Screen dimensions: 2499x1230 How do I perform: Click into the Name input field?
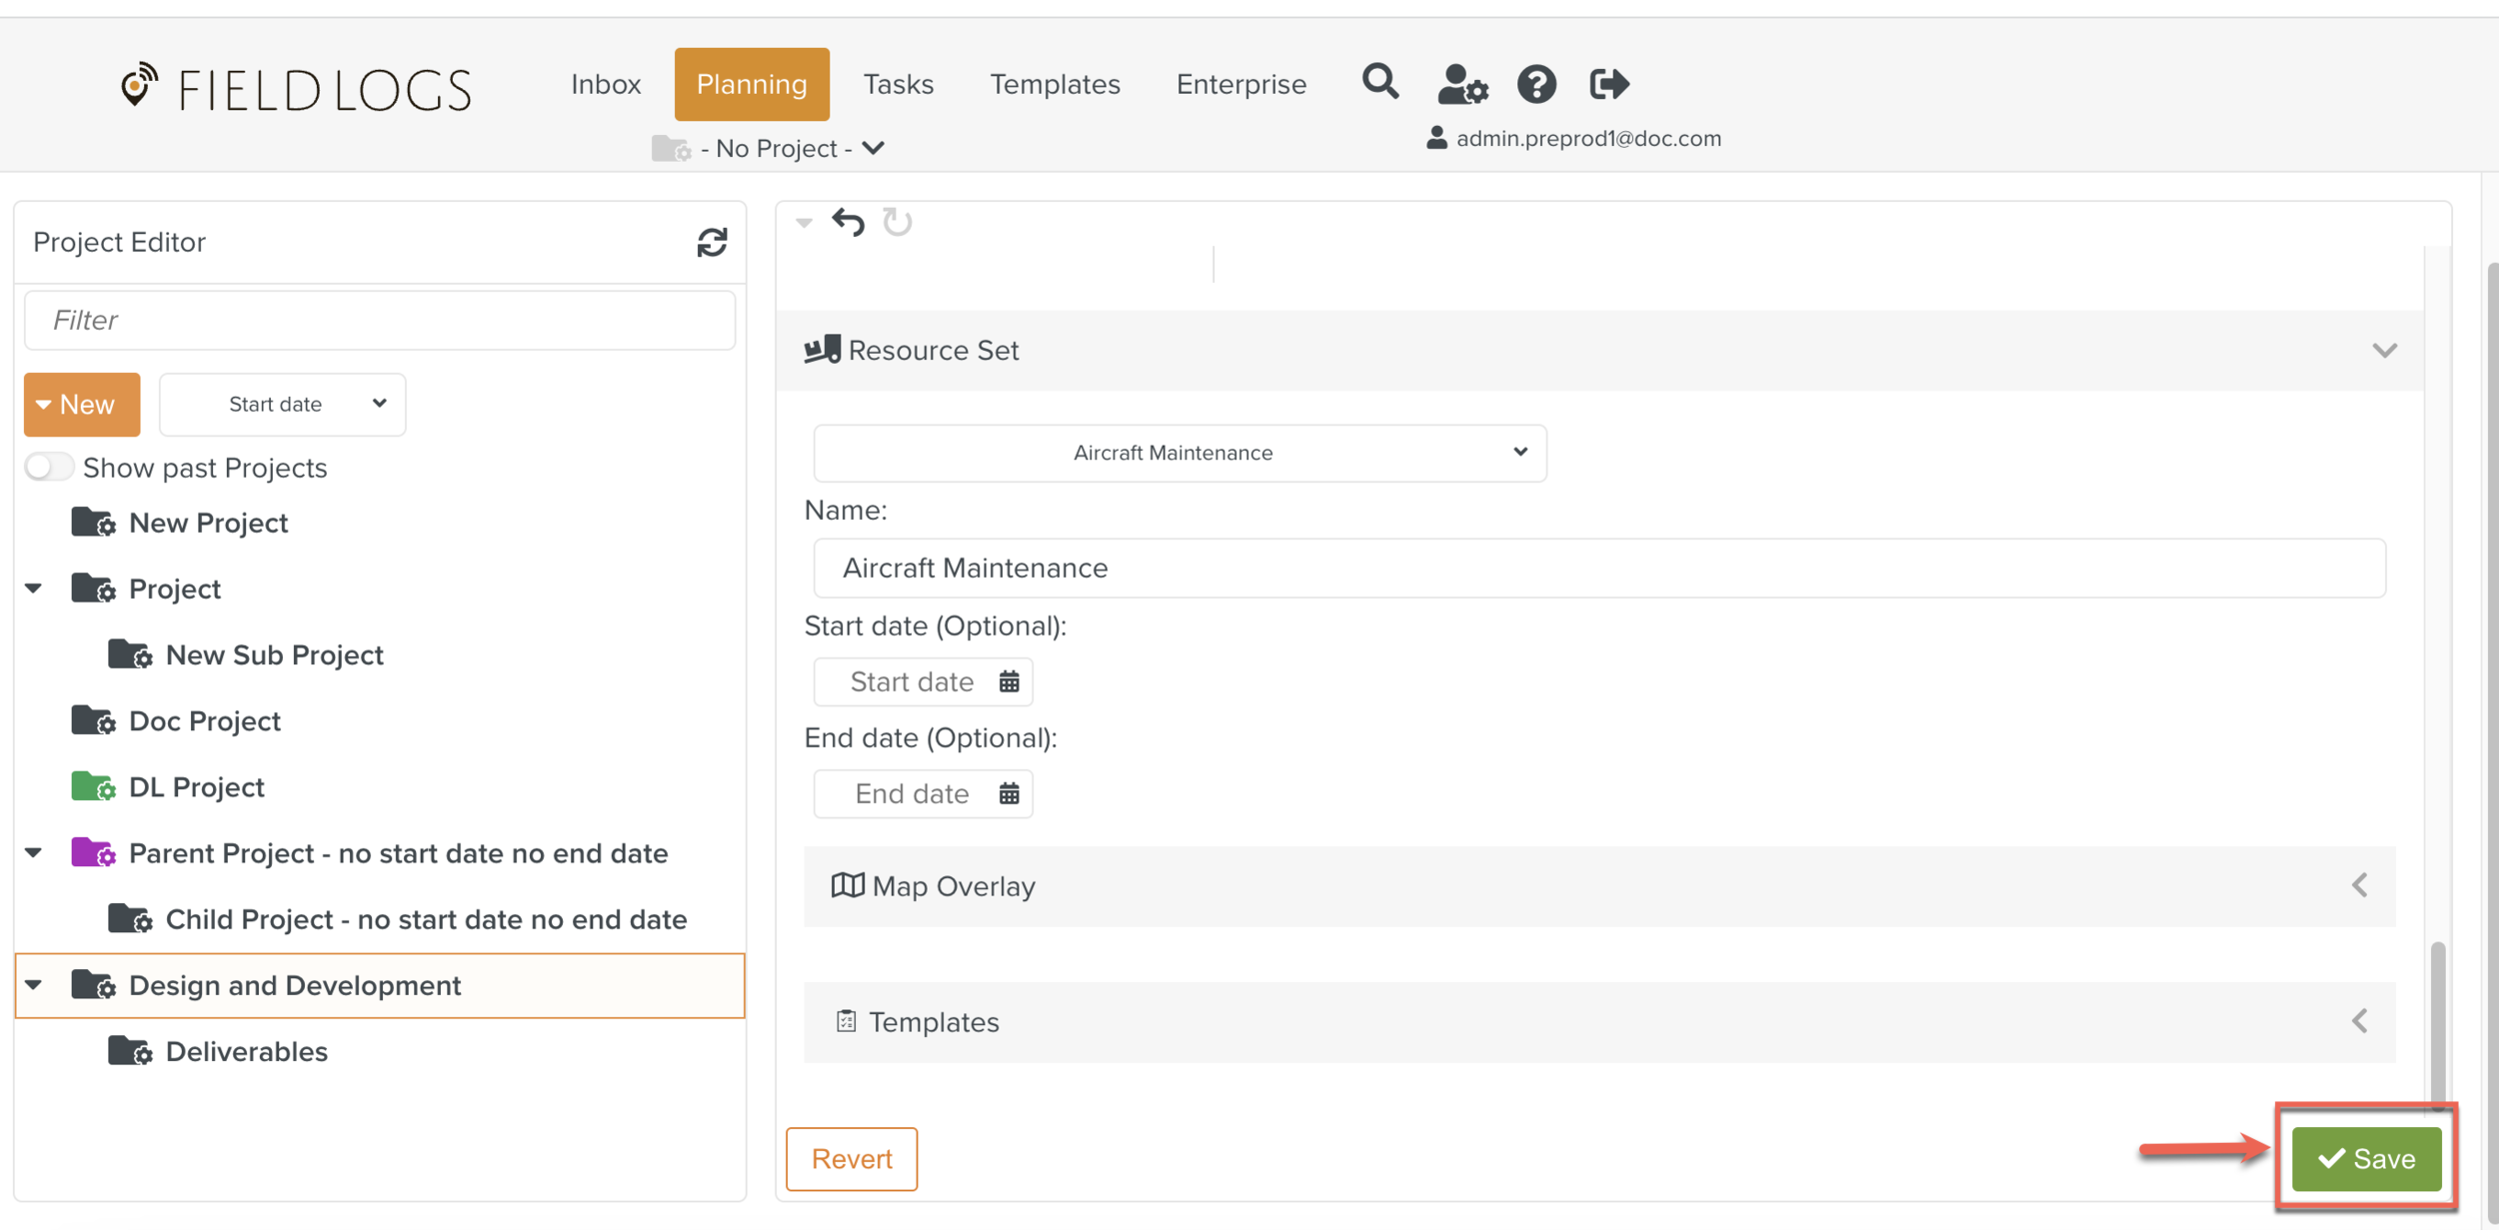(1598, 568)
